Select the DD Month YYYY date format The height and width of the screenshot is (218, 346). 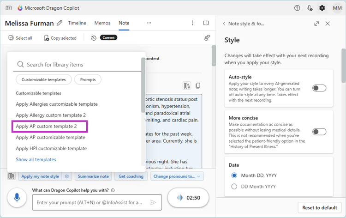pyautogui.click(x=234, y=187)
